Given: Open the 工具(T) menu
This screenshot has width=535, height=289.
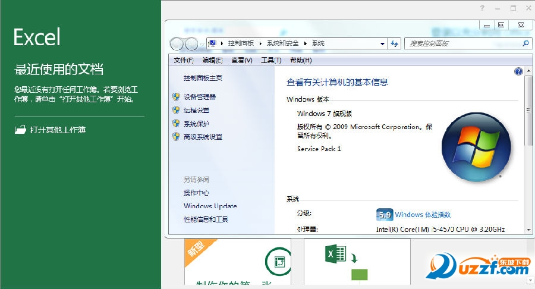Looking at the screenshot, I should pos(271,60).
